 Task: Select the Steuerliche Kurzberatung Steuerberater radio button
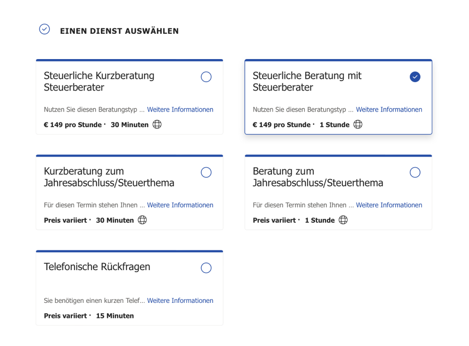(206, 76)
